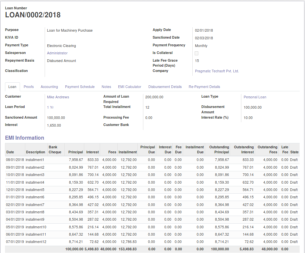Click the EMI Information section heading
The image size is (305, 253).
pyautogui.click(x=25, y=138)
